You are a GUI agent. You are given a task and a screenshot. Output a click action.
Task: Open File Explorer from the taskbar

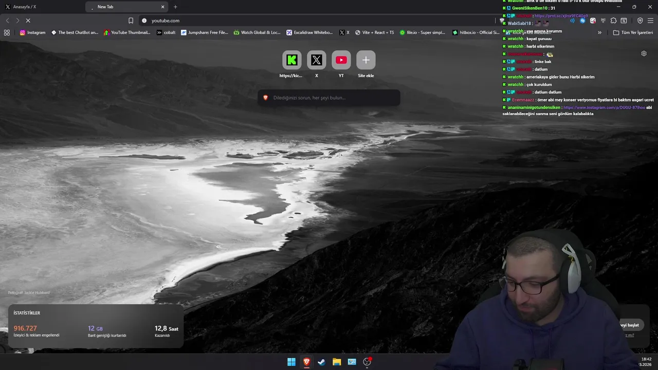coord(337,362)
